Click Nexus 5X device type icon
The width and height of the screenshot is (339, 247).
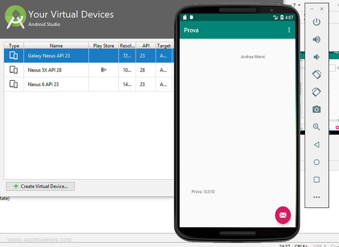(x=14, y=70)
